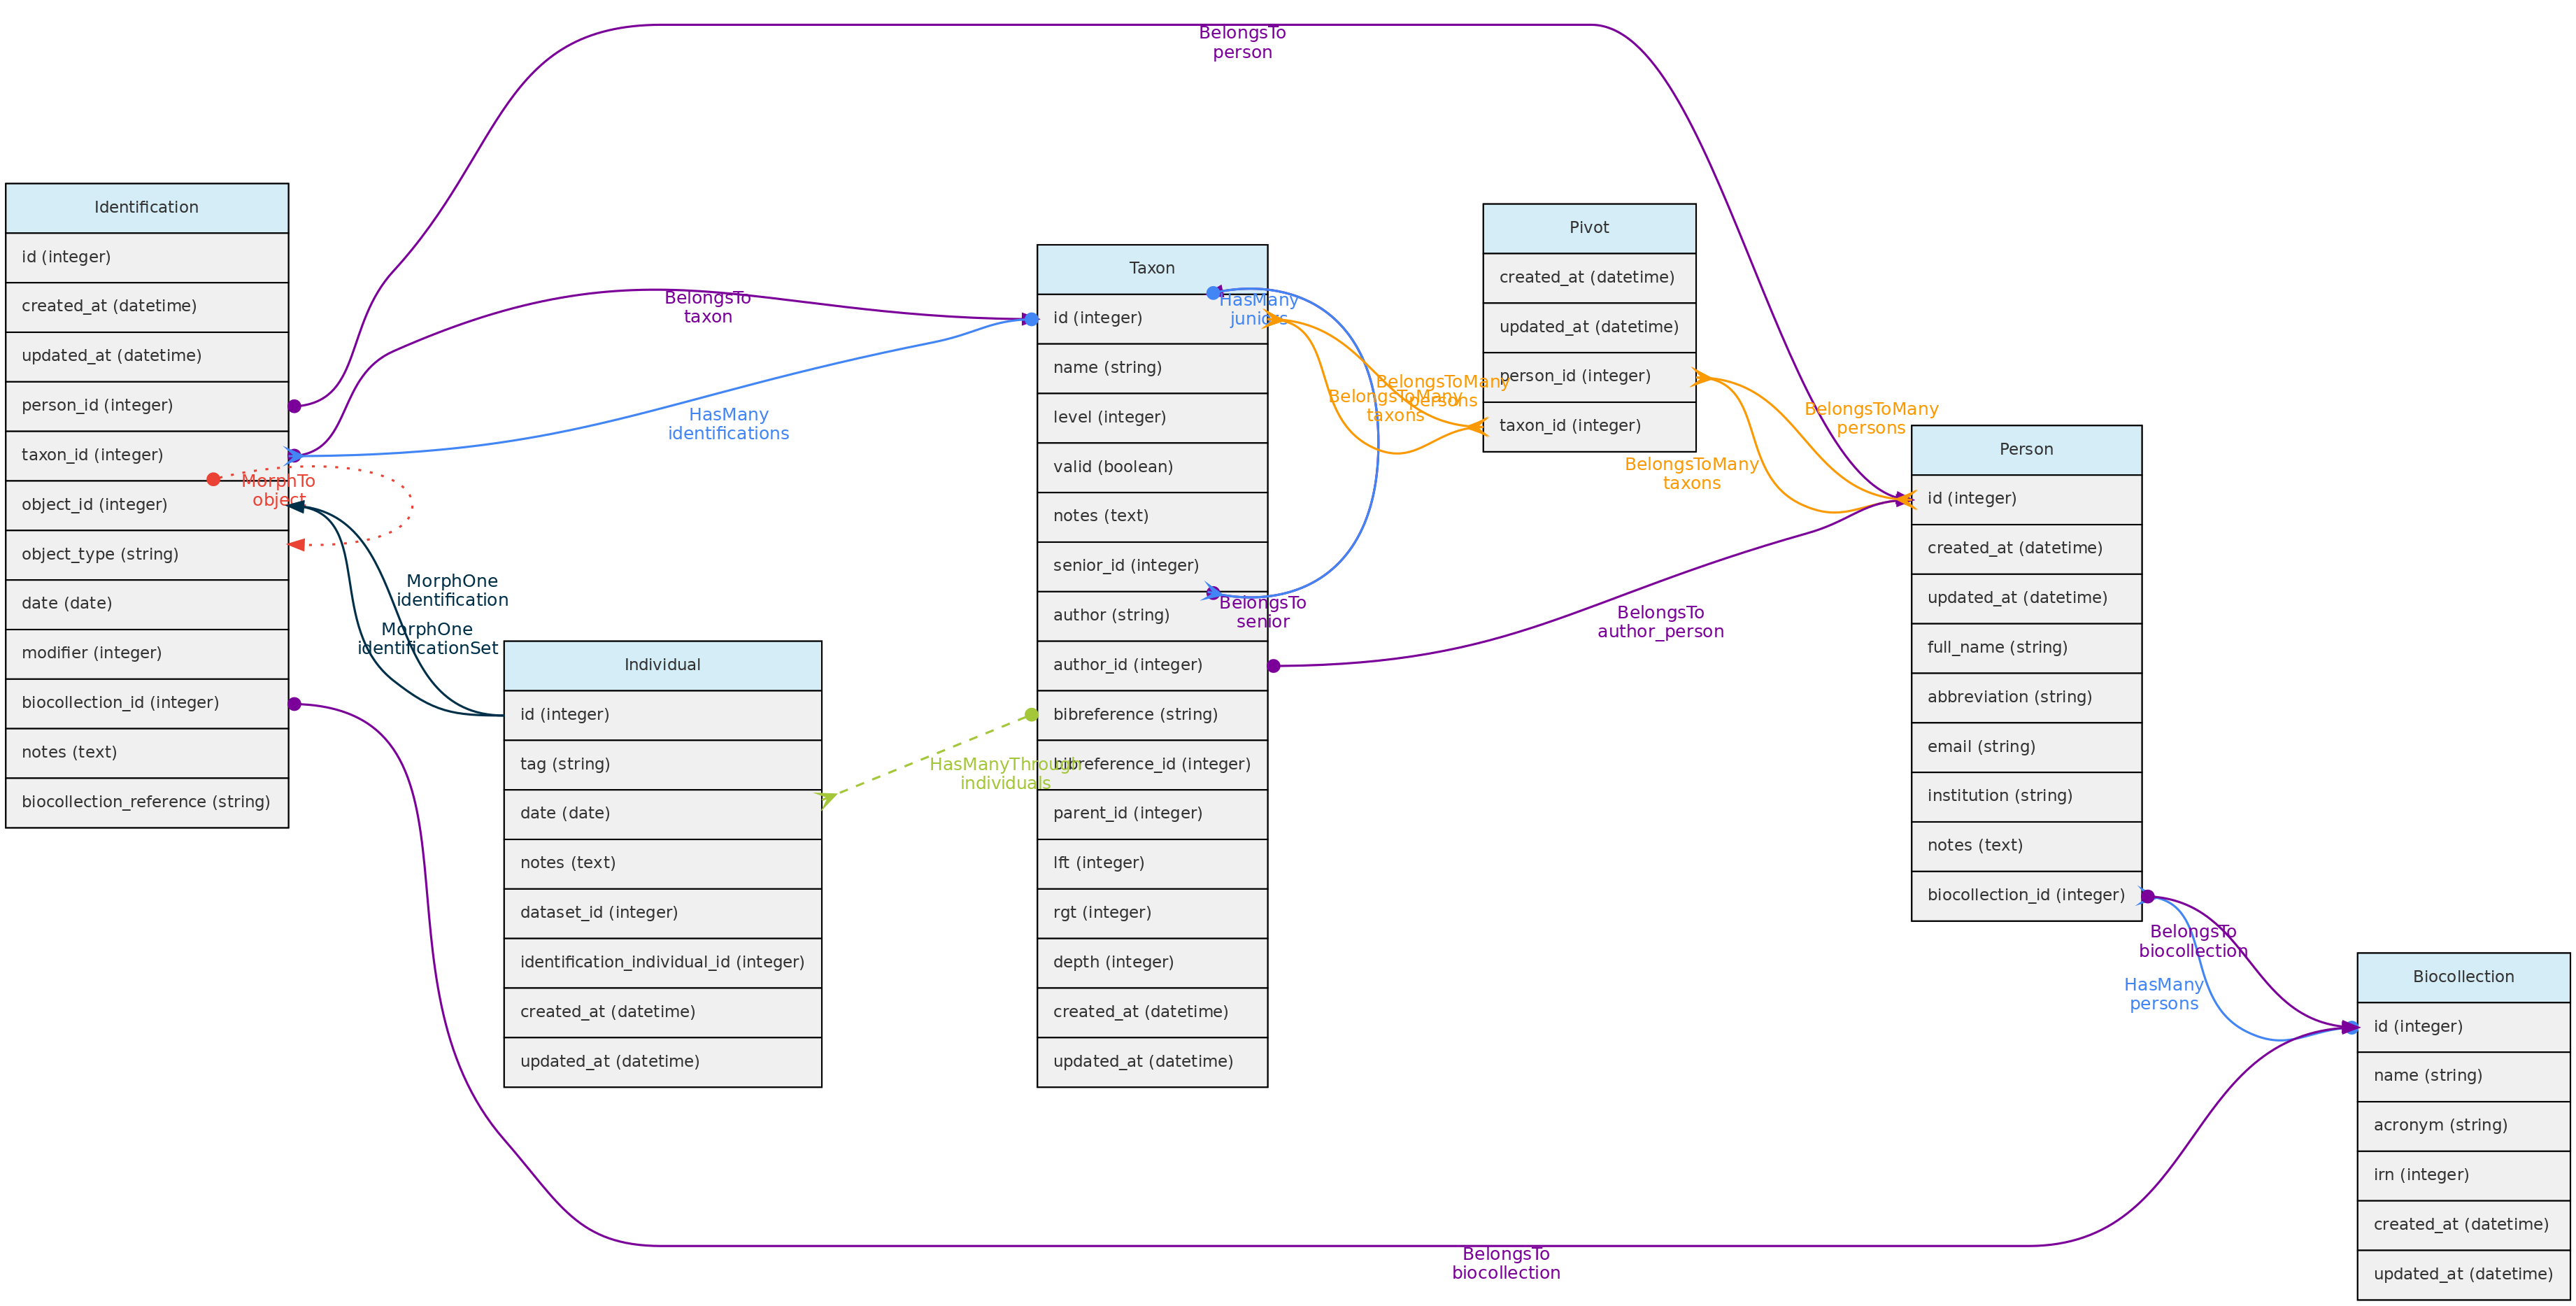This screenshot has width=2576, height=1306.
Task: Click the HasMany identifications relation label
Action: pos(728,424)
